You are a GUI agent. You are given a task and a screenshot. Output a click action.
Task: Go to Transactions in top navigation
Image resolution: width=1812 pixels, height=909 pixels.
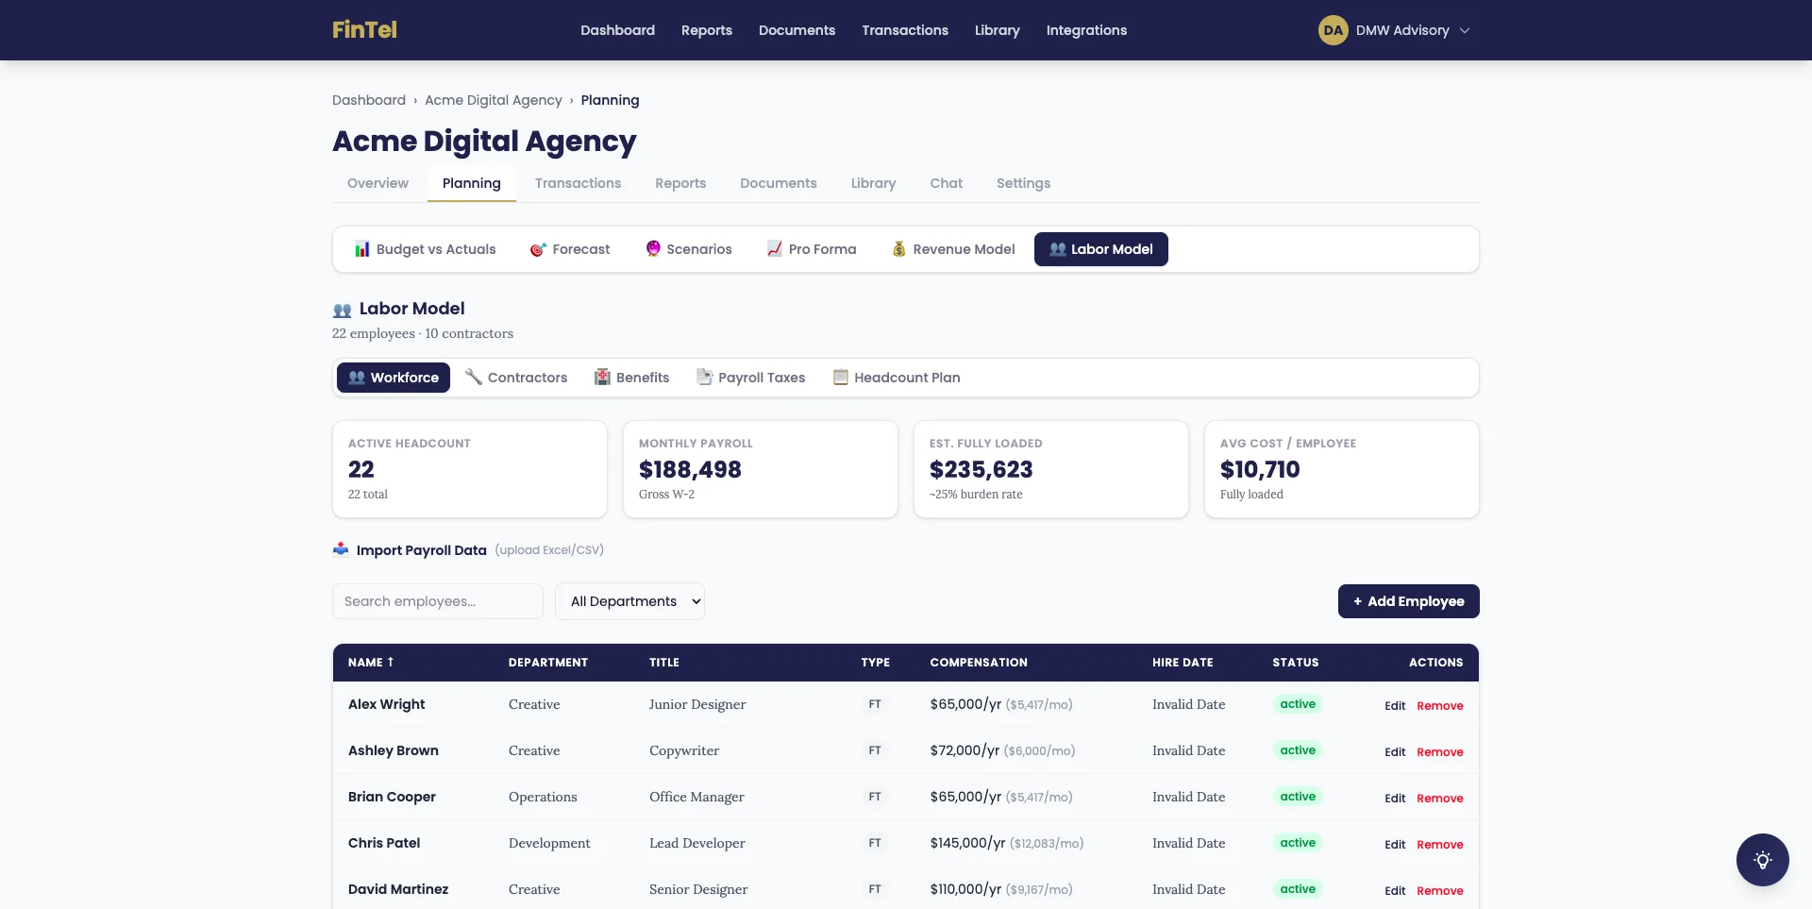pyautogui.click(x=904, y=30)
